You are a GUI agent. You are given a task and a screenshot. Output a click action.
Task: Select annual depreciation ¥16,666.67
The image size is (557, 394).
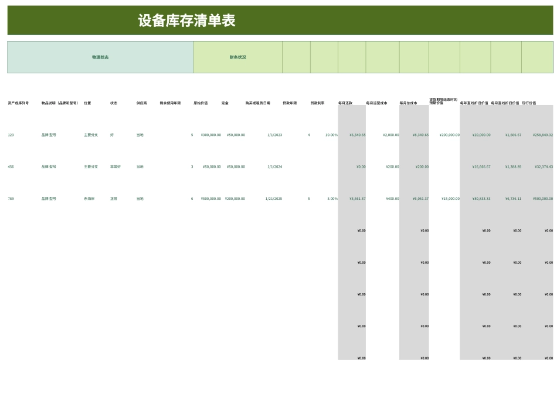click(481, 167)
